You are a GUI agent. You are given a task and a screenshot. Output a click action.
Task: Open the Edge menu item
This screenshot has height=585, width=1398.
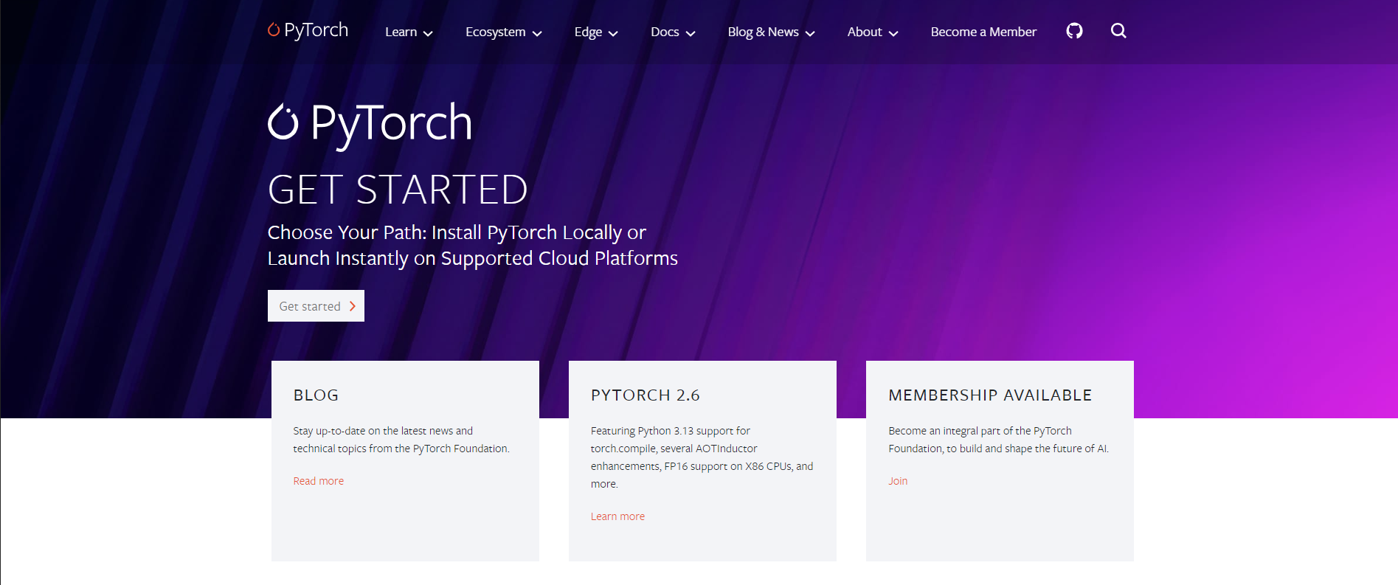pyautogui.click(x=588, y=32)
